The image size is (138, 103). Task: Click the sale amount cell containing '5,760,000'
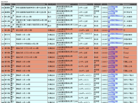[67, 66]
